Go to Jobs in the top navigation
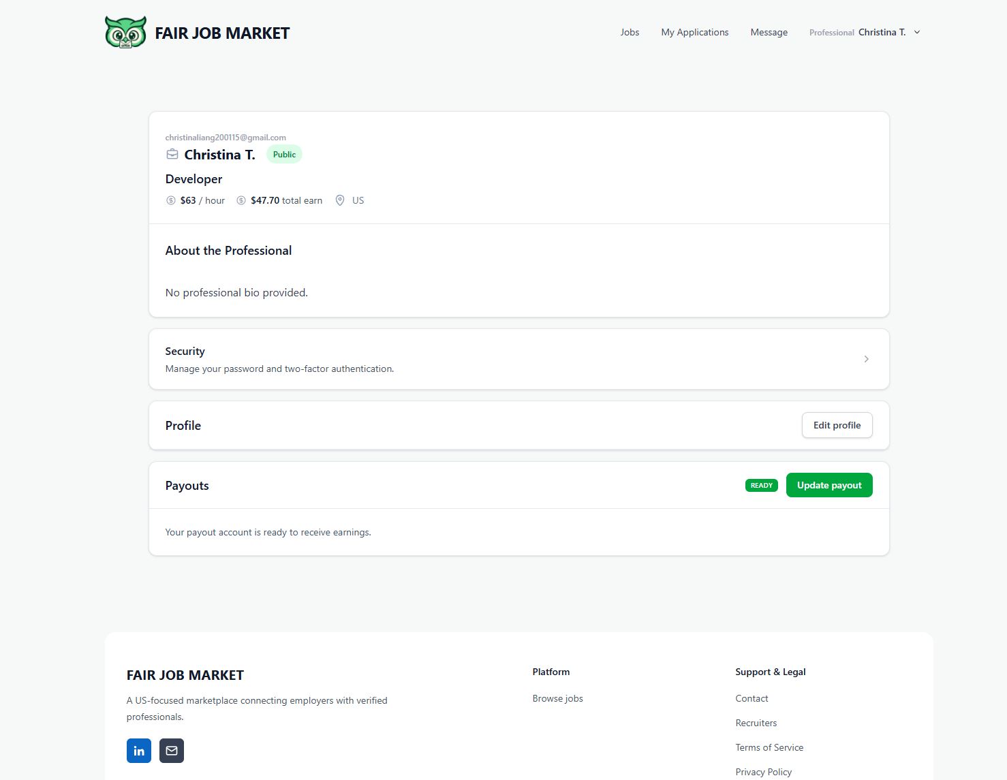Viewport: 1007px width, 780px height. pyautogui.click(x=630, y=32)
